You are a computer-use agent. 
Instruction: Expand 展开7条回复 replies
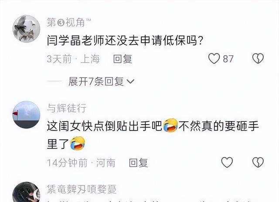click(102, 81)
